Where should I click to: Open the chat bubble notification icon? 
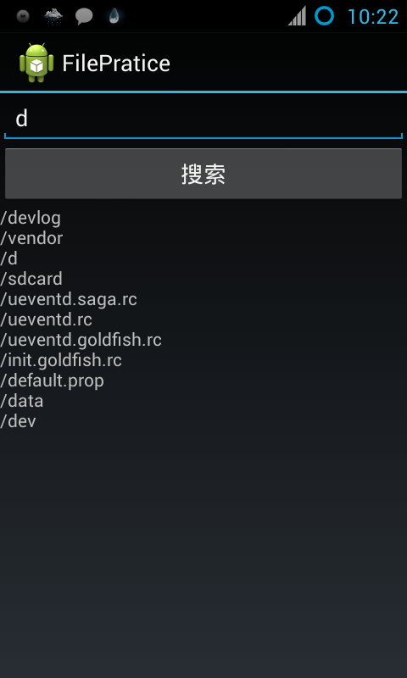[84, 16]
